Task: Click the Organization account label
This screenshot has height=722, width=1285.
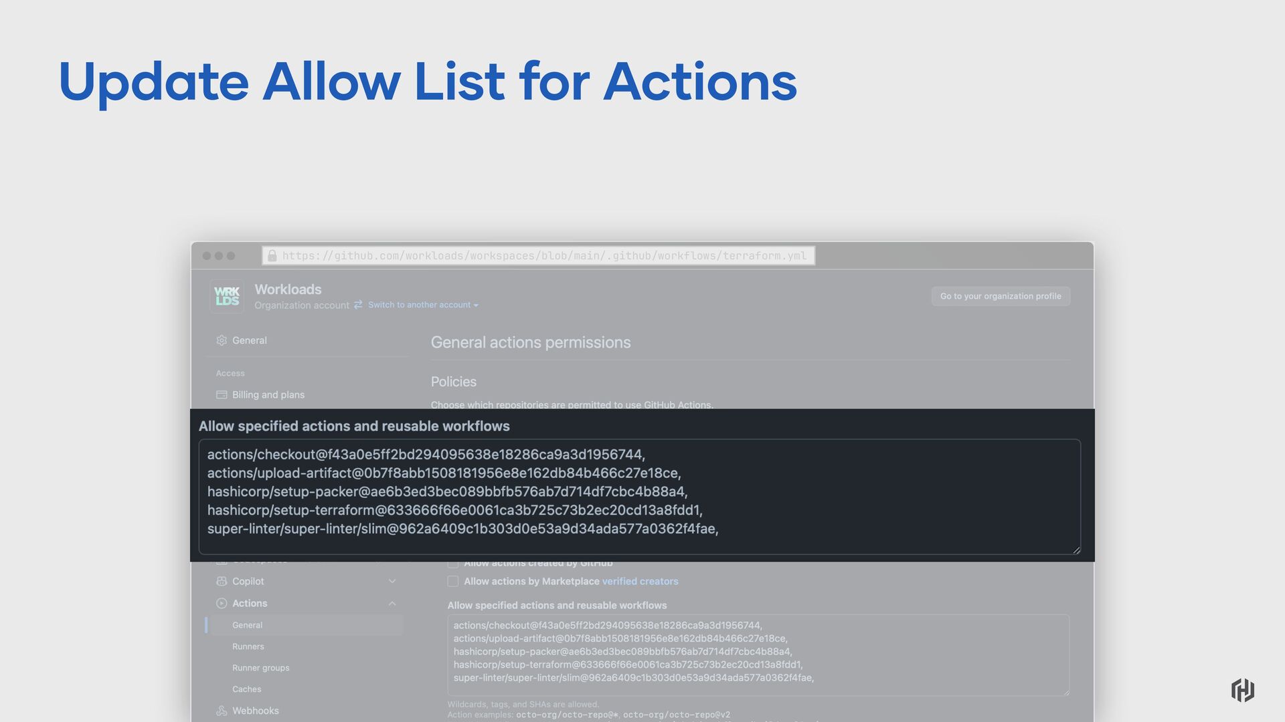Action: [x=302, y=306]
